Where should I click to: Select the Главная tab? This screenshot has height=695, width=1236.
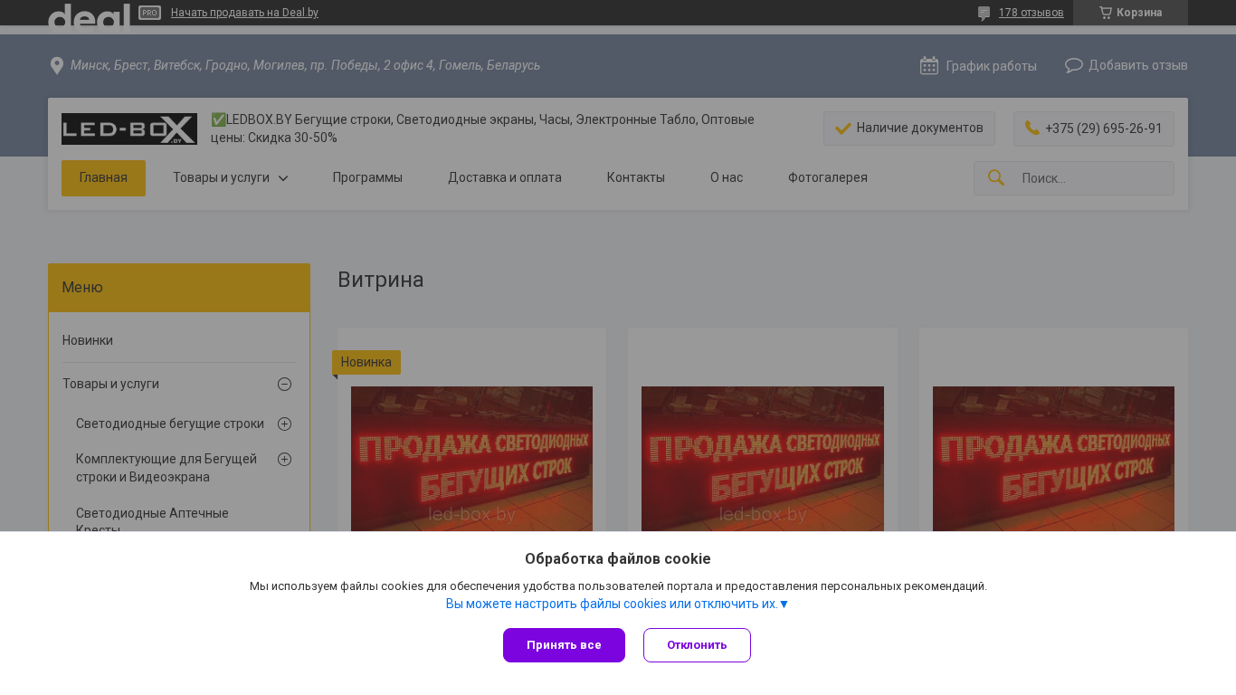tap(103, 177)
